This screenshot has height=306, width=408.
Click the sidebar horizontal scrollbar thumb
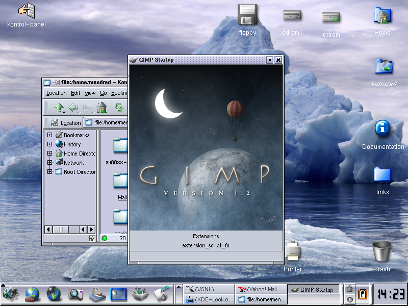pos(61,229)
